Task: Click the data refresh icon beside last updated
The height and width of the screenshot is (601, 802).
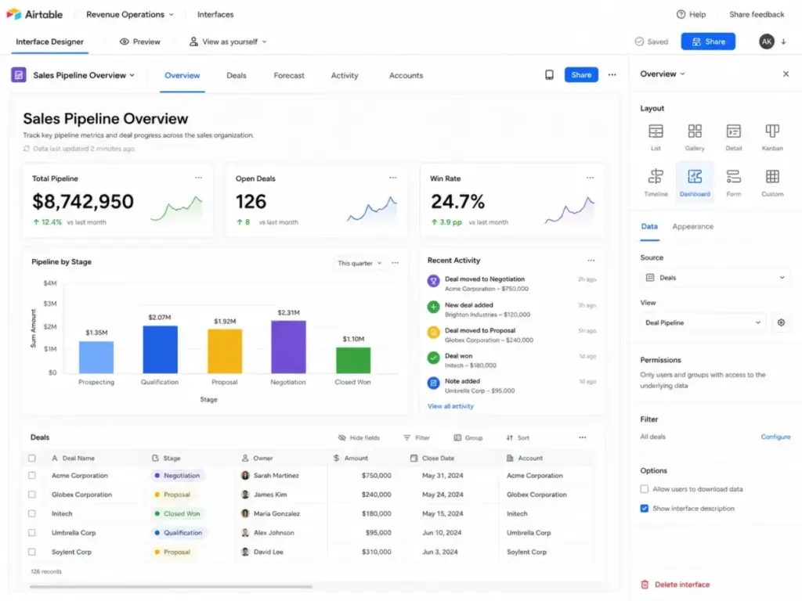Action: tap(27, 149)
